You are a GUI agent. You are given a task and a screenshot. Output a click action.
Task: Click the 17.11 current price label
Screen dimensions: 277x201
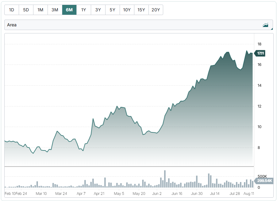(260, 53)
